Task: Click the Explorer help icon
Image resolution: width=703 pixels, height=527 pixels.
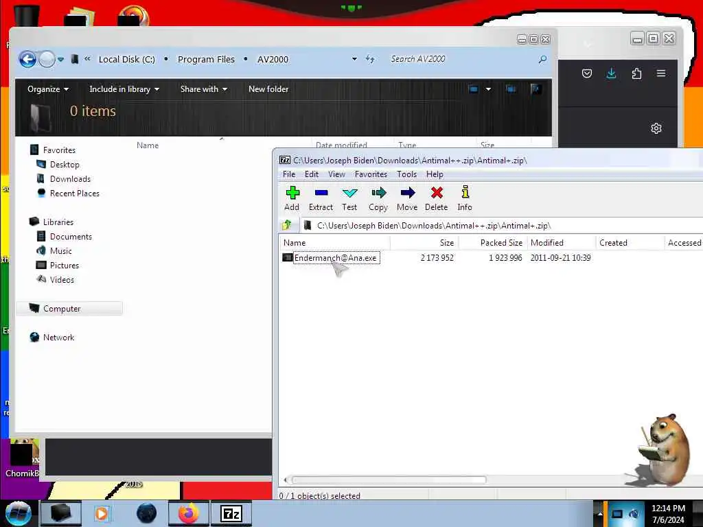Action: [535, 89]
